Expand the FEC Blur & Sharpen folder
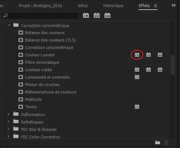180x148 pixels. [x=8, y=129]
